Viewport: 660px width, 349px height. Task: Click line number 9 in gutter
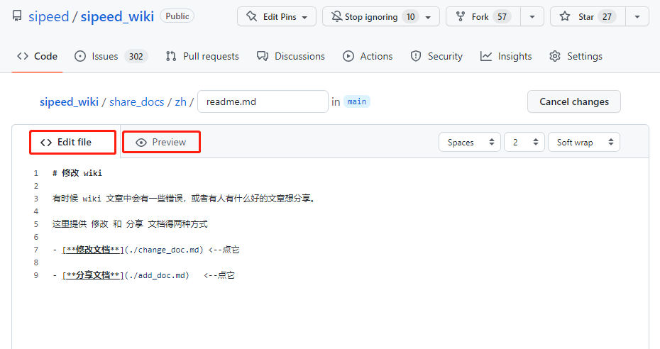point(35,275)
